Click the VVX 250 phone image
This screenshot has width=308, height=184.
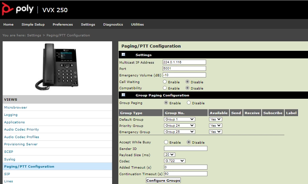(57, 67)
